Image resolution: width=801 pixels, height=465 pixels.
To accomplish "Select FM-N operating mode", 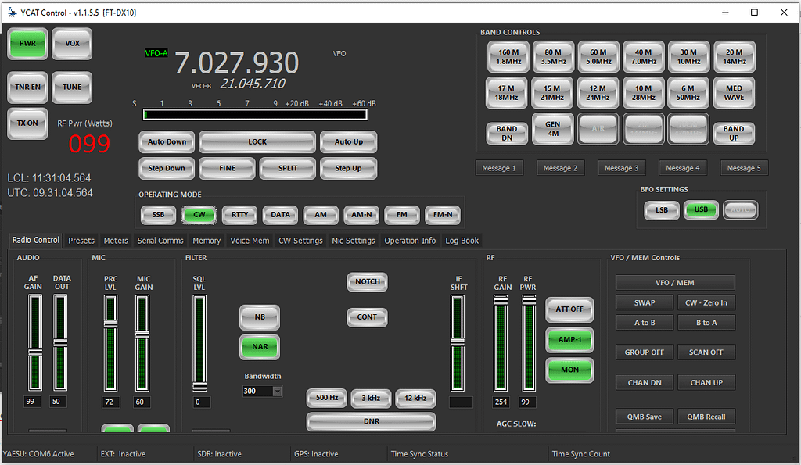I will (443, 215).
